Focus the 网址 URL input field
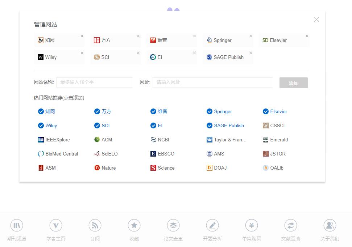 point(212,82)
